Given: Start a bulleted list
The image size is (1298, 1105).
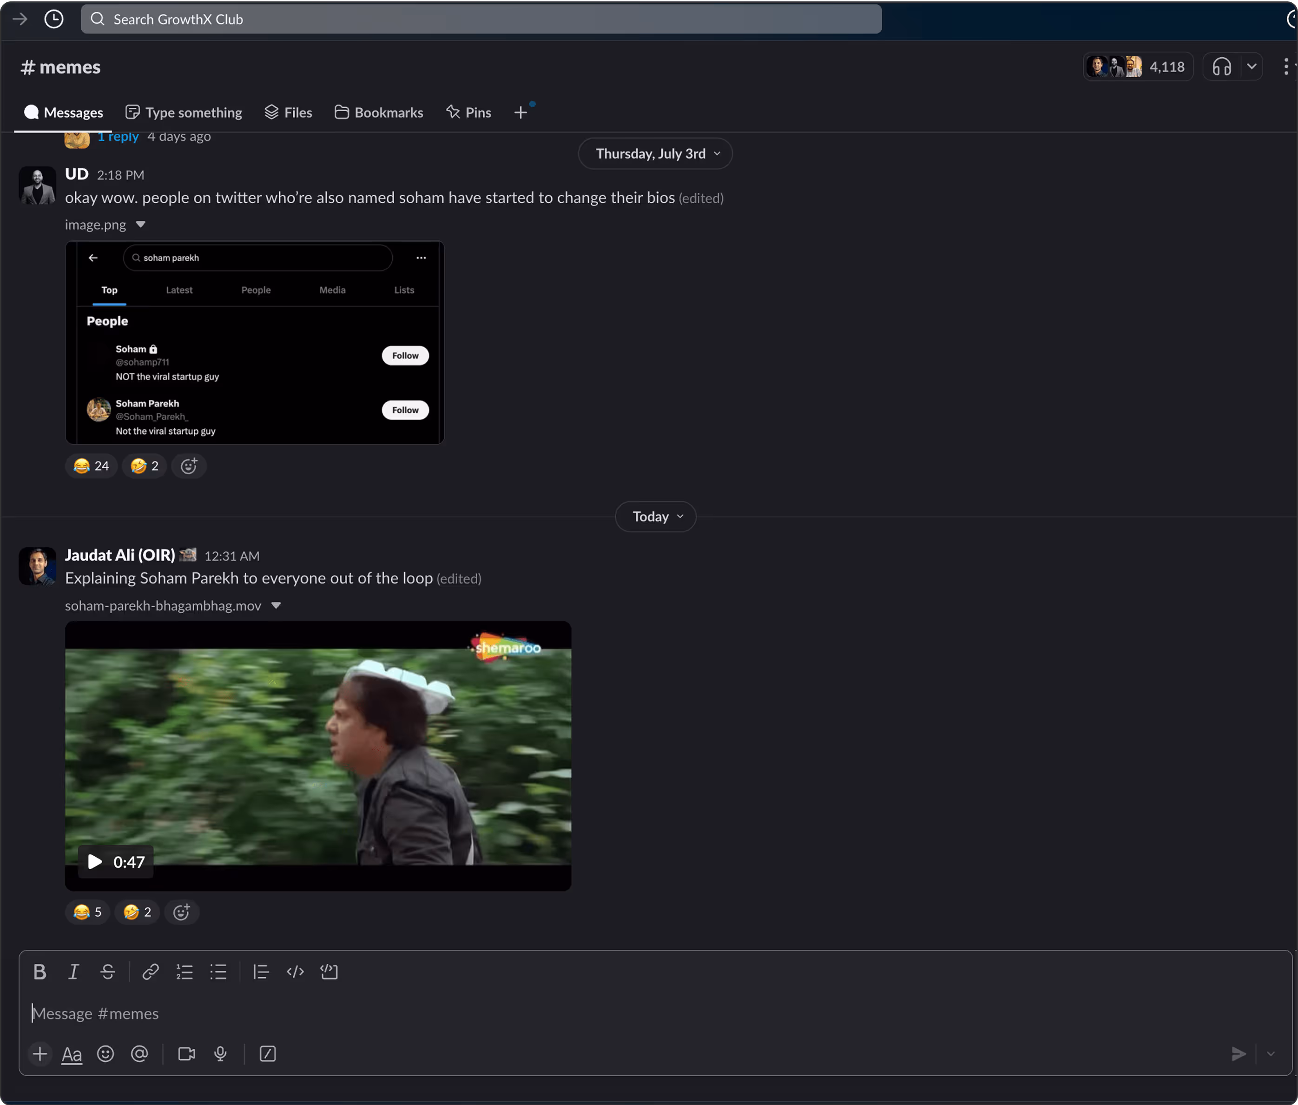Looking at the screenshot, I should [x=218, y=972].
